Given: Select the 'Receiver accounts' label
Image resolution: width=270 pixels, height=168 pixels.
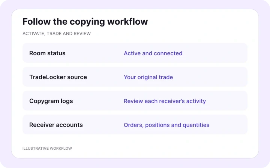Looking at the screenshot, I should 56,125.
